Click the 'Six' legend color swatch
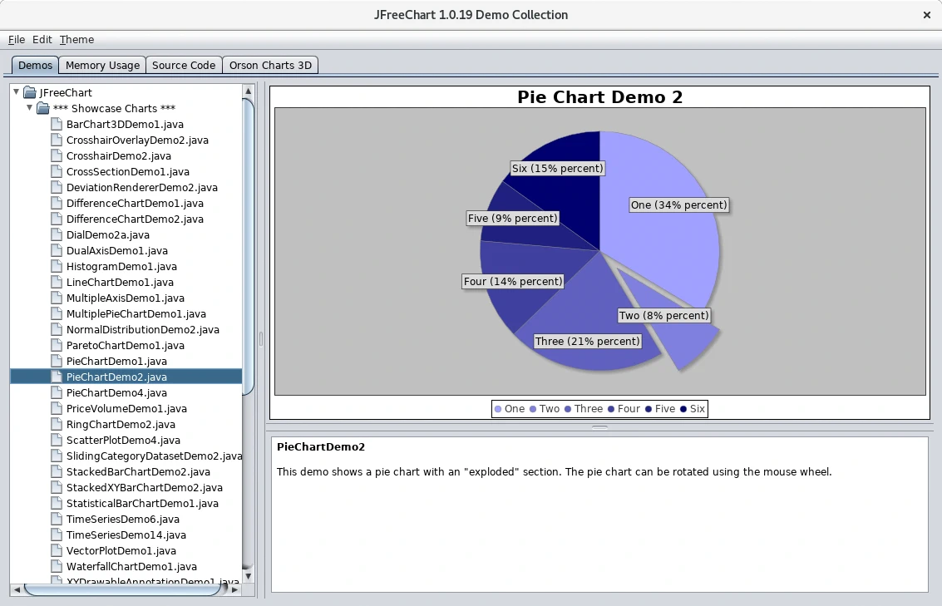Viewport: 942px width, 606px height. [x=683, y=409]
